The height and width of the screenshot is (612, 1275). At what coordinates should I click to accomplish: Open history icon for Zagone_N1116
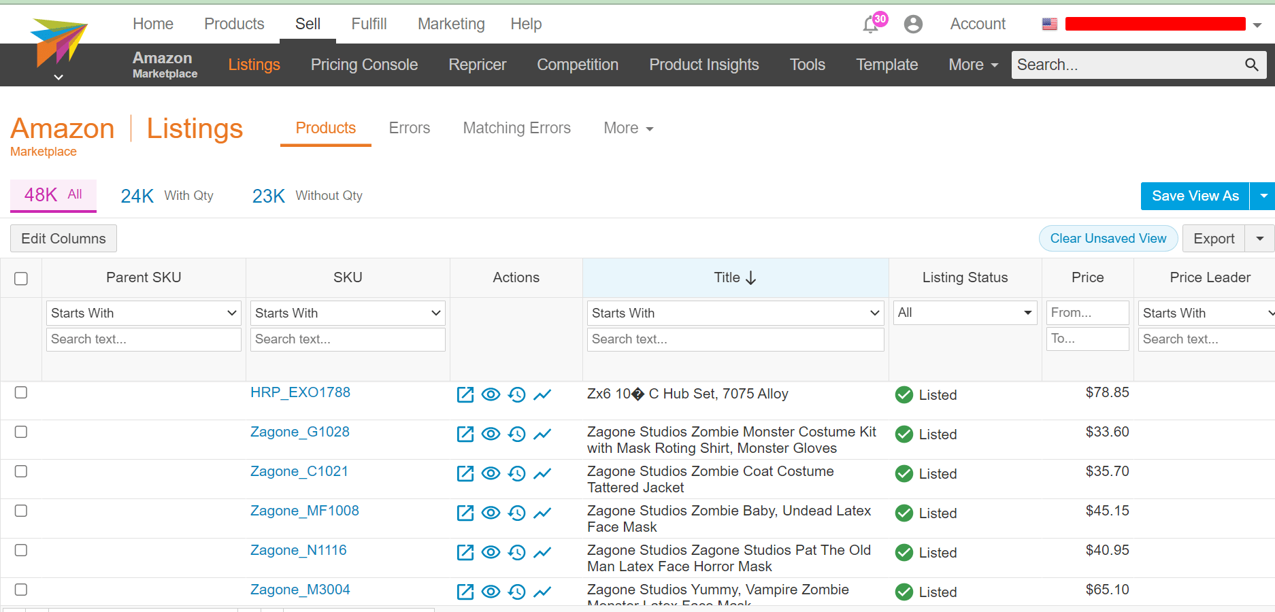tap(517, 552)
